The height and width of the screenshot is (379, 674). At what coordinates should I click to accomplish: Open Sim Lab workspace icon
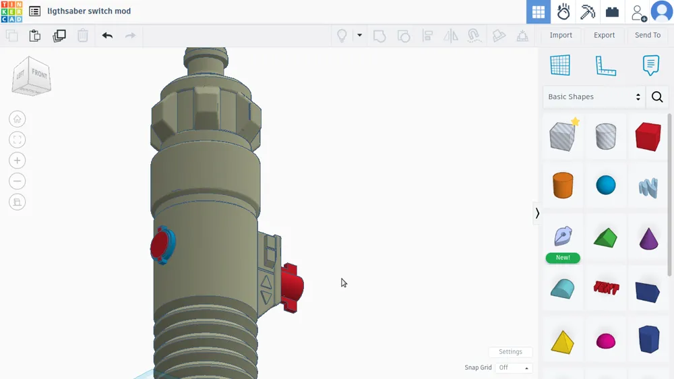click(x=563, y=11)
